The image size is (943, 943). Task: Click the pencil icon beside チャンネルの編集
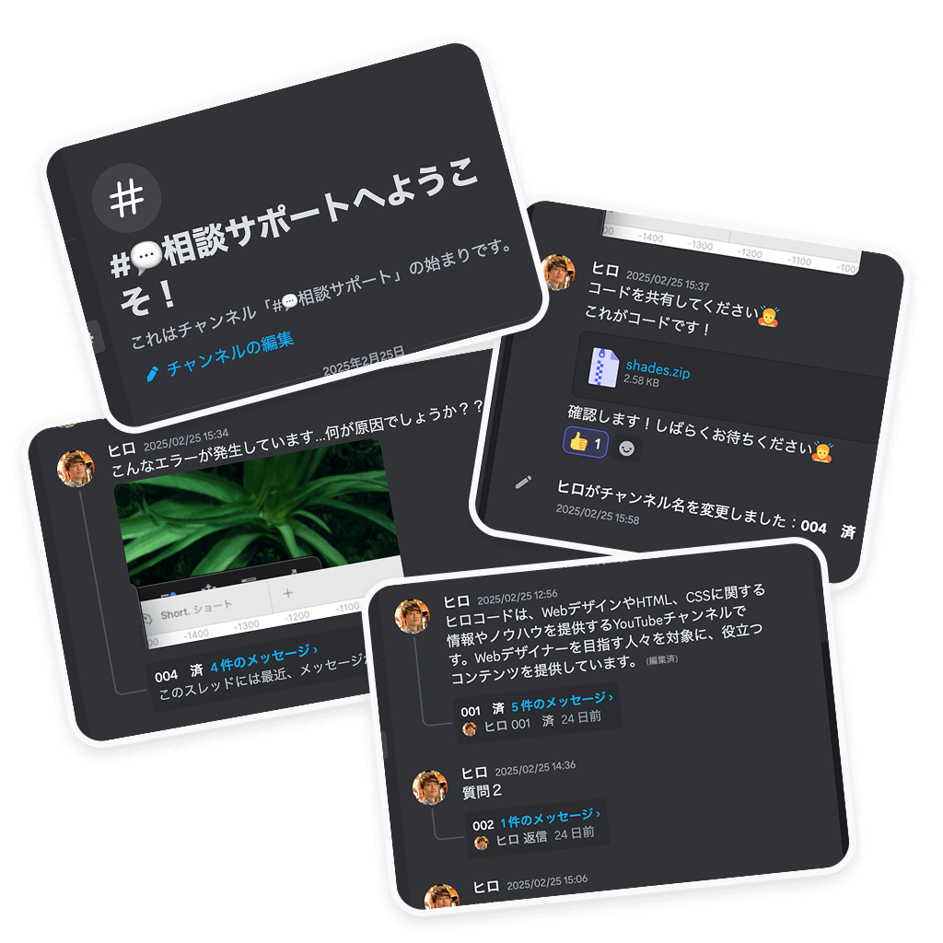point(153,374)
